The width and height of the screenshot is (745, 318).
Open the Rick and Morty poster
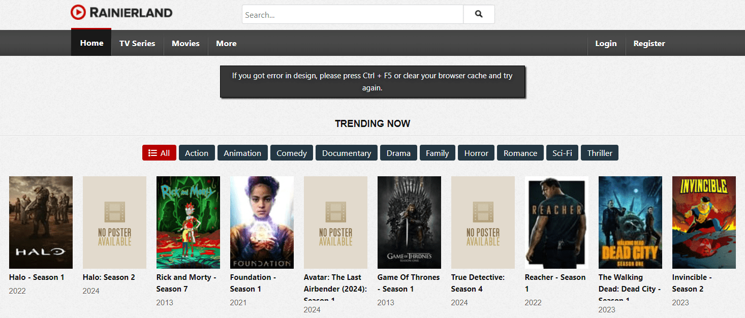point(188,222)
